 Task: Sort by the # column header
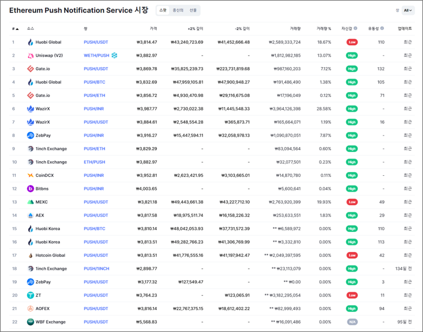(15, 28)
